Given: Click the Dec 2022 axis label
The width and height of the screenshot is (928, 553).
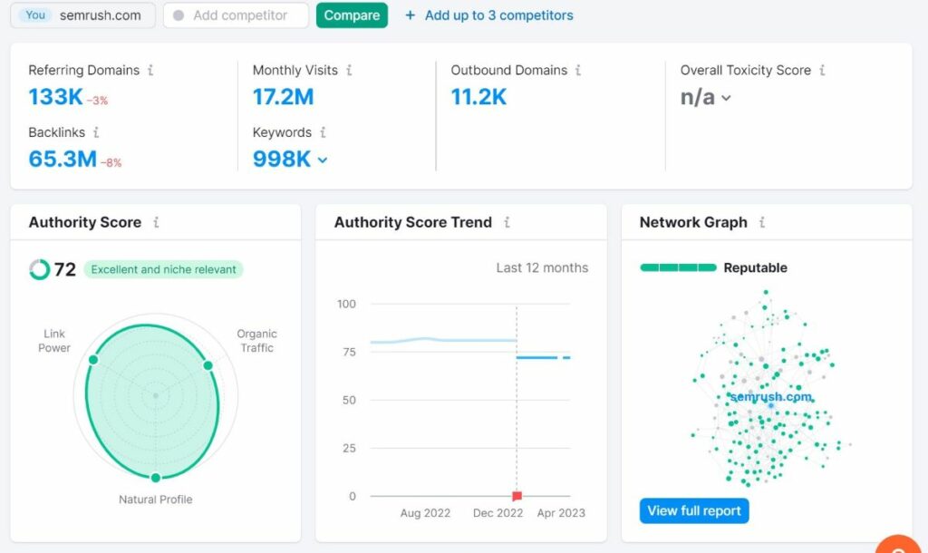Looking at the screenshot, I should click(498, 513).
